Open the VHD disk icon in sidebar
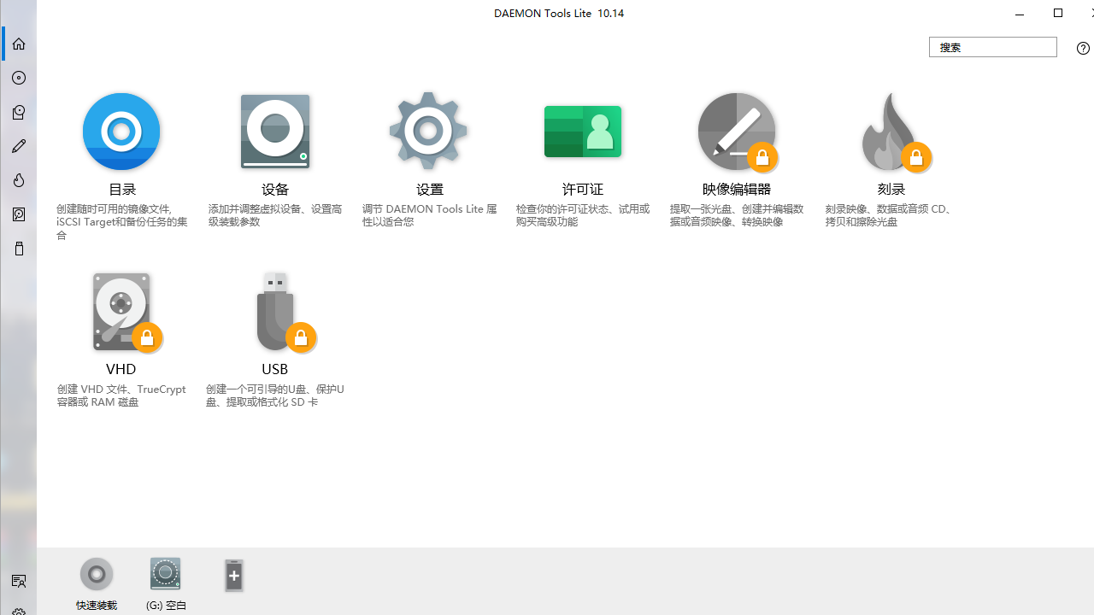This screenshot has height=615, width=1094. (x=18, y=214)
